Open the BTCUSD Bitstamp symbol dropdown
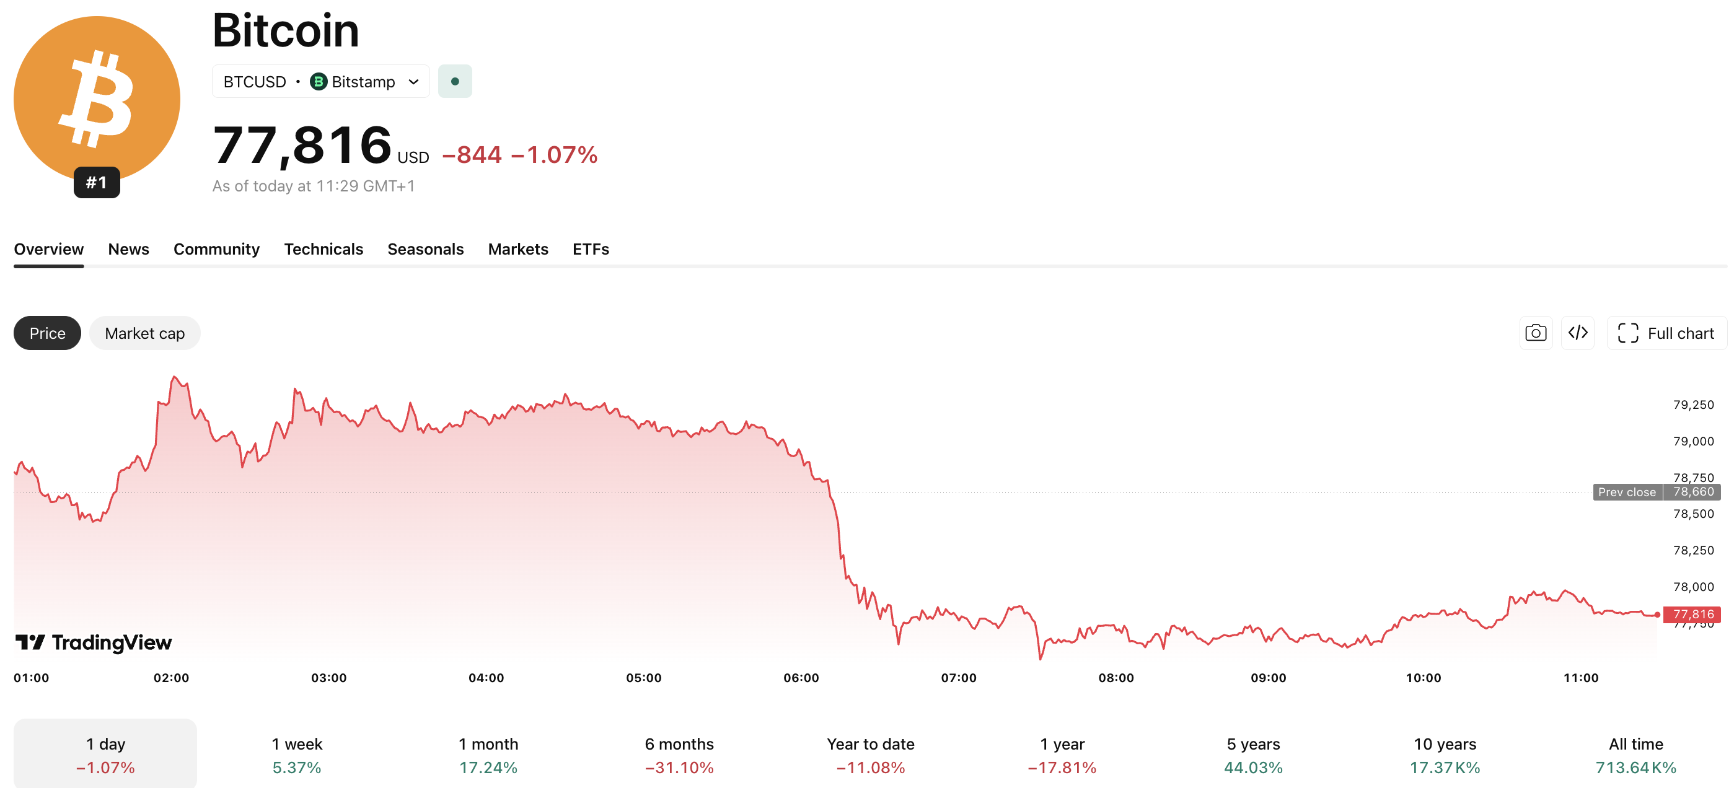 [x=320, y=81]
